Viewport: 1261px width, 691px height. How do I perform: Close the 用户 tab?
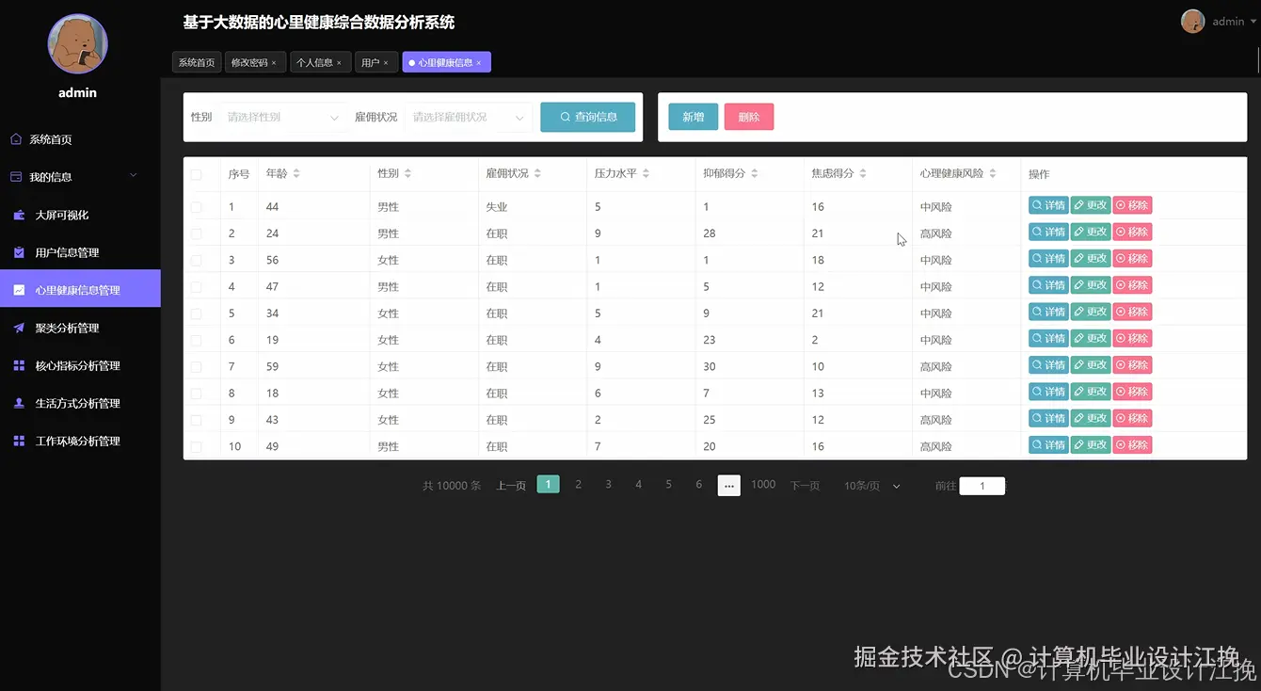coord(386,63)
